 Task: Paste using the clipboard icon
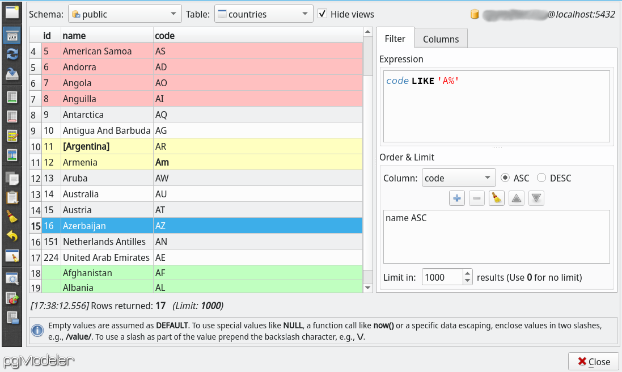(x=12, y=197)
